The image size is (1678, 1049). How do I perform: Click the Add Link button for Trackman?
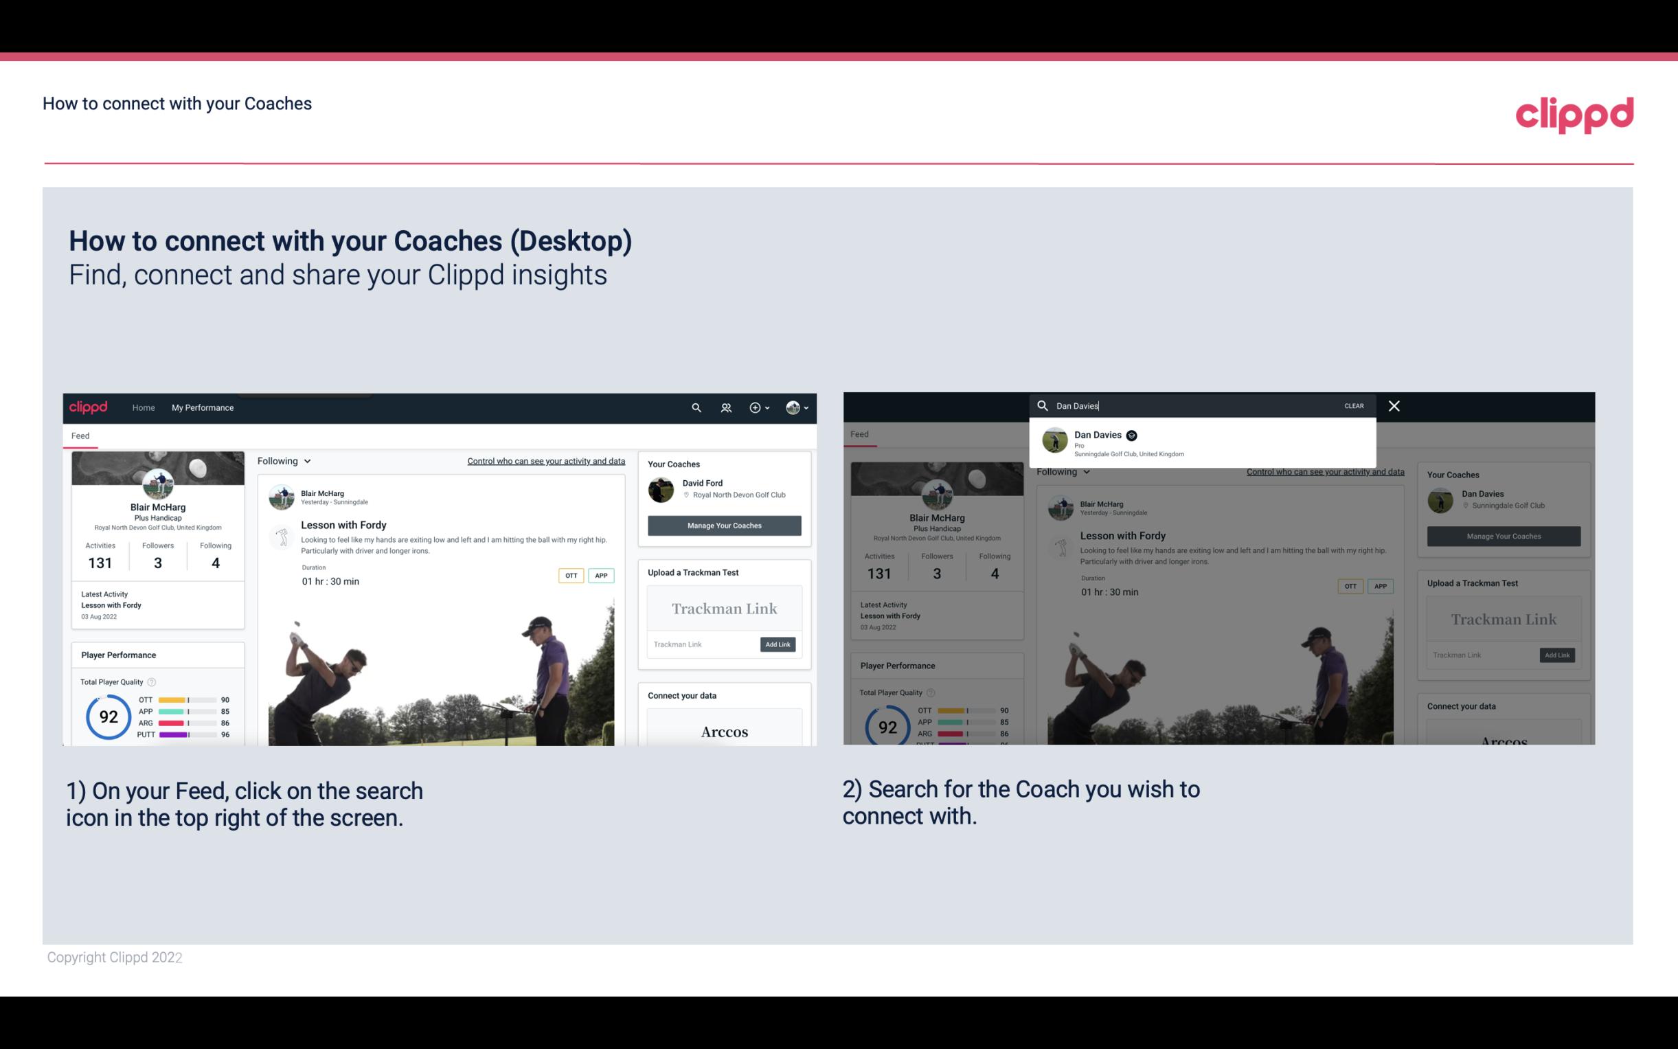[x=778, y=644]
